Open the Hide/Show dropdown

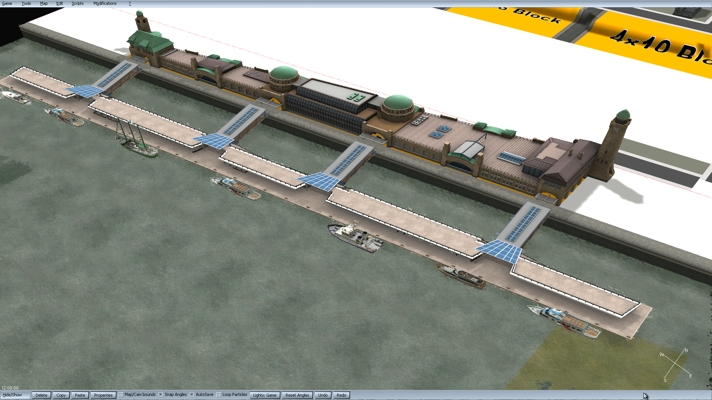pos(15,395)
